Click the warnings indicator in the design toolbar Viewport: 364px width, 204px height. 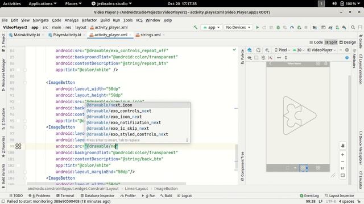pos(347,50)
